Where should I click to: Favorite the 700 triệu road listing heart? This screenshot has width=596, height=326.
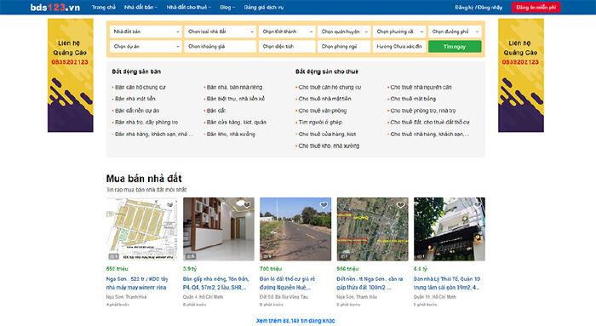coord(324,205)
